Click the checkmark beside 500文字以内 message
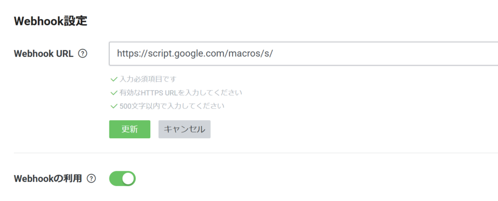 point(114,106)
